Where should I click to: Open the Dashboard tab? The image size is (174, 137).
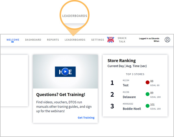click(x=33, y=40)
